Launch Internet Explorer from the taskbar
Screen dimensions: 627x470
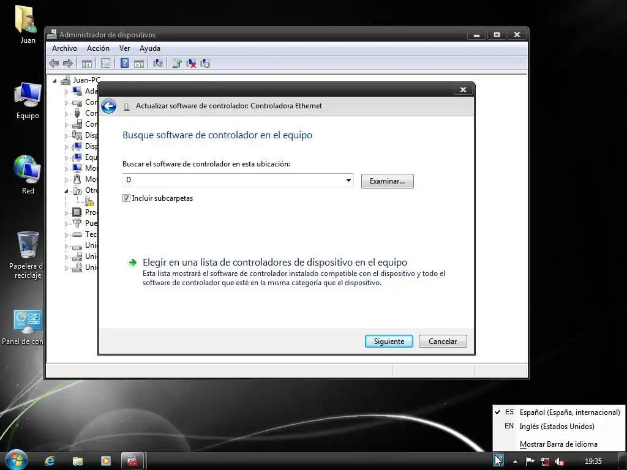50,461
